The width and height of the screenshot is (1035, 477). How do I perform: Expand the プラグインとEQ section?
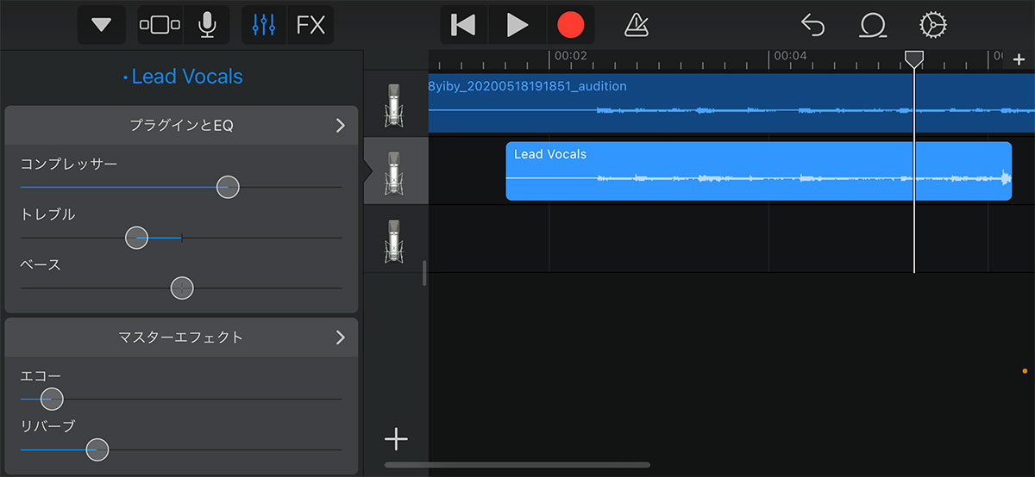[x=181, y=125]
